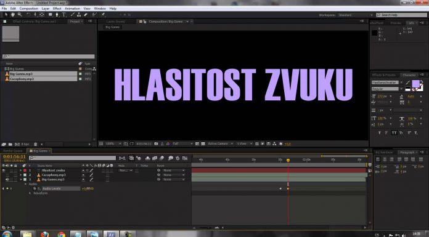Click the Motion Blur icon in timeline header
This screenshot has height=237, width=429.
[x=161, y=158]
